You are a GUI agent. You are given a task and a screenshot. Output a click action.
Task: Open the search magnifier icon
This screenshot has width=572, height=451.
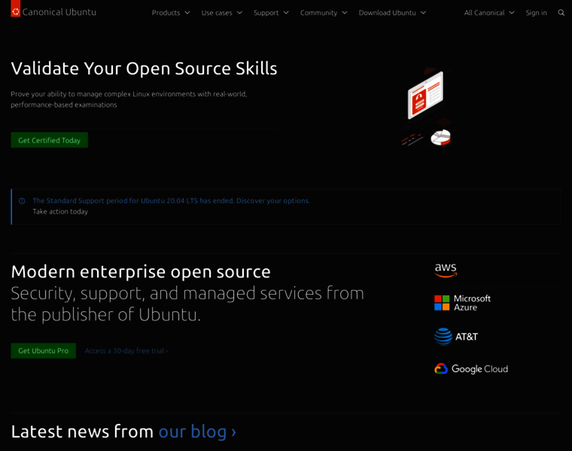point(561,13)
